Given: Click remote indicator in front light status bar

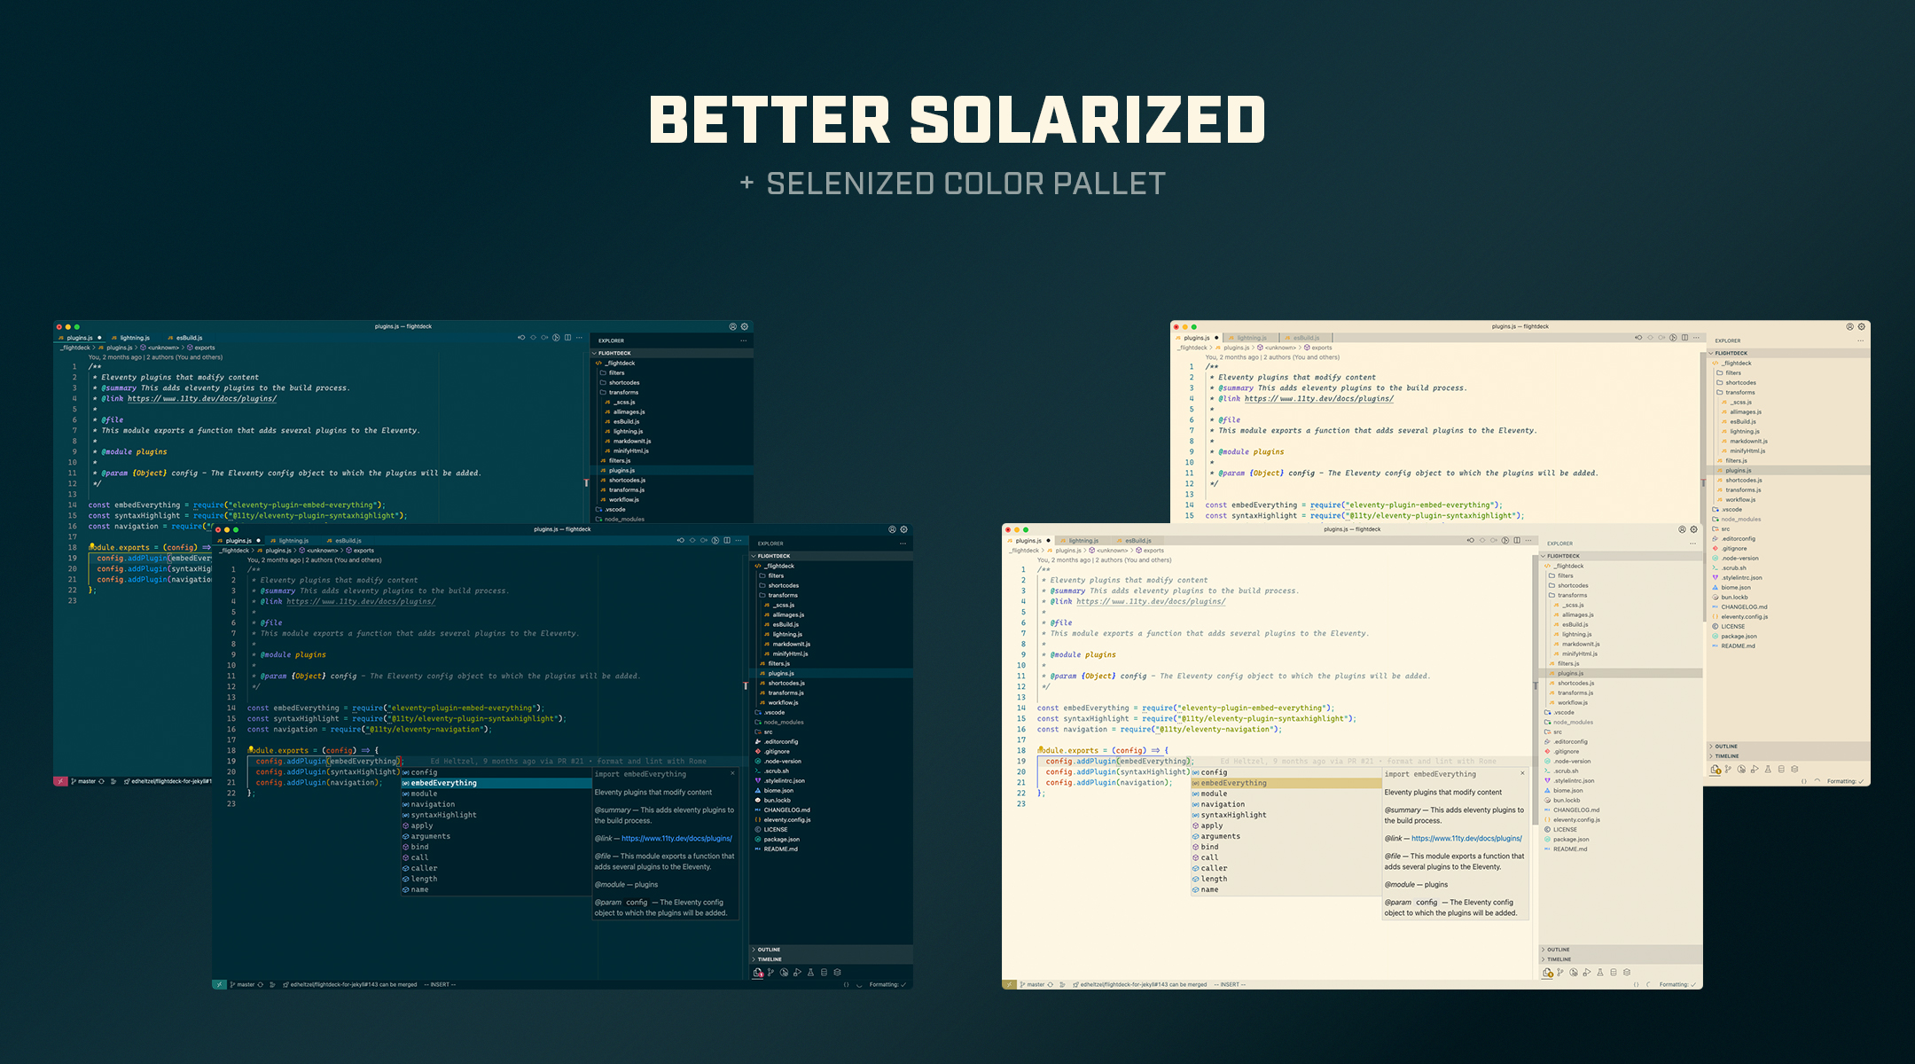Looking at the screenshot, I should 1009,984.
